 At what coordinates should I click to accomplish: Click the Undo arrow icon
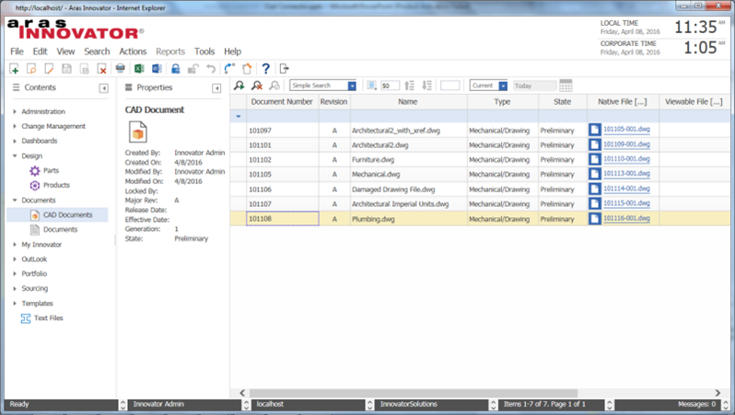tap(211, 69)
